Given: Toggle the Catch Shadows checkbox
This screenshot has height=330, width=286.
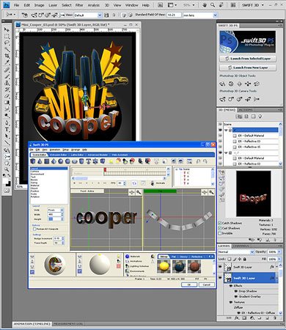Looking at the screenshot, I should (220, 223).
